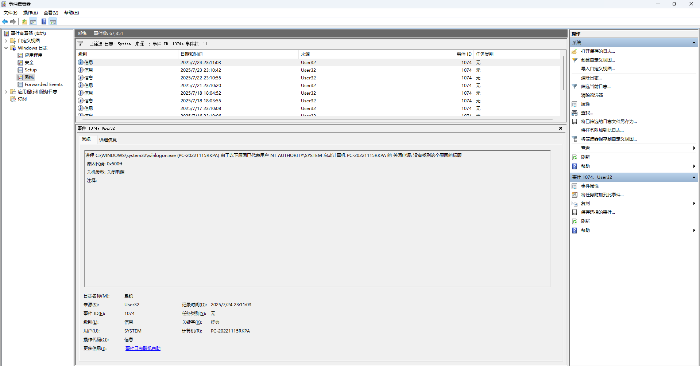
Task: Click 将已筛选的日志文件另存为 action
Action: (609, 122)
